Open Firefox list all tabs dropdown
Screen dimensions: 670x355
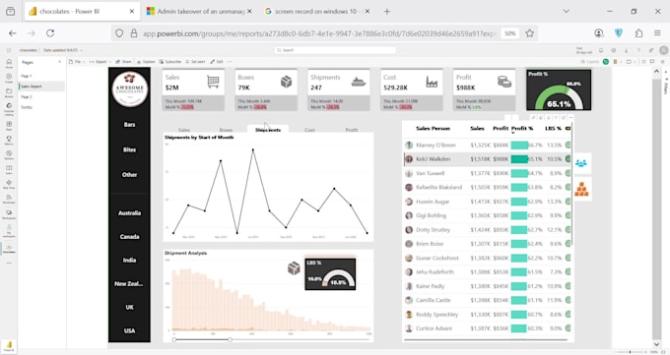pos(567,12)
